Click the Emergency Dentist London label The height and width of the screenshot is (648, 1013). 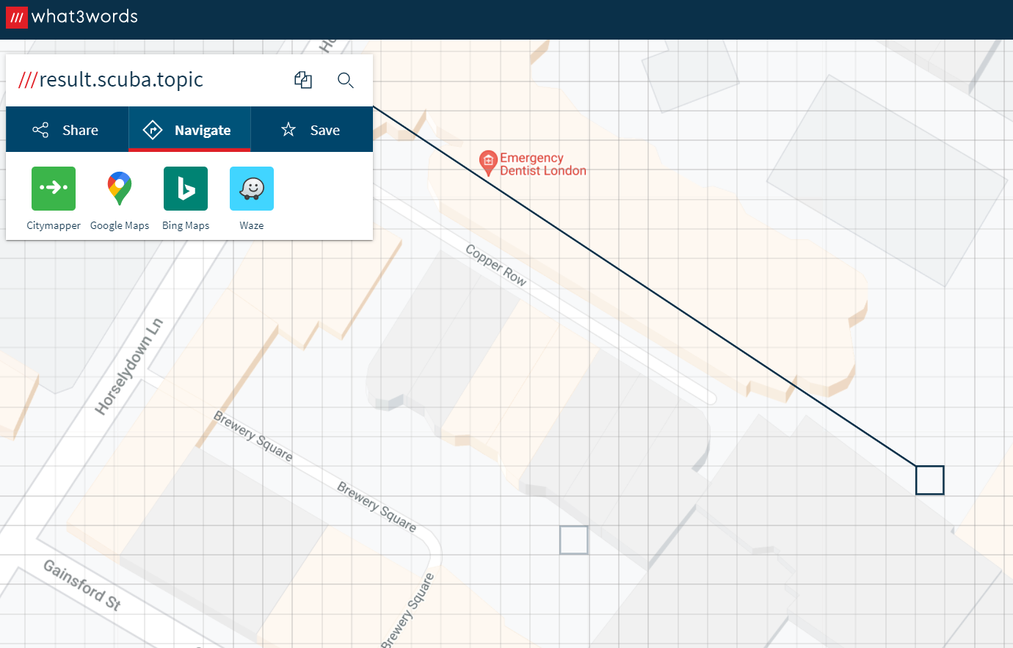pyautogui.click(x=543, y=164)
